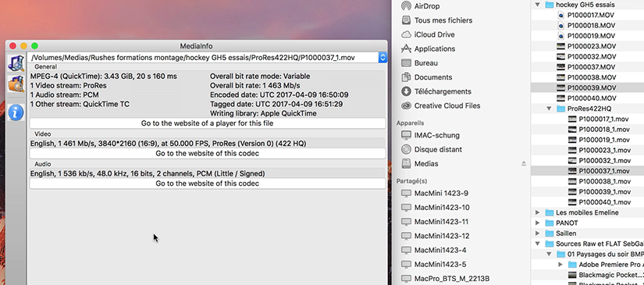This screenshot has width=644, height=285.
Task: Select file P1000037.MOV
Action: [592, 67]
